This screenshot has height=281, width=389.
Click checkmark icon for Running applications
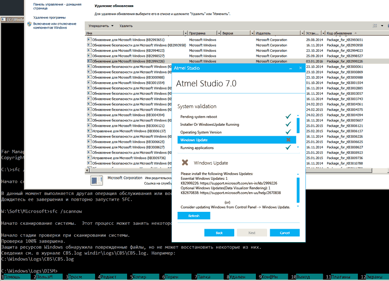[288, 147]
